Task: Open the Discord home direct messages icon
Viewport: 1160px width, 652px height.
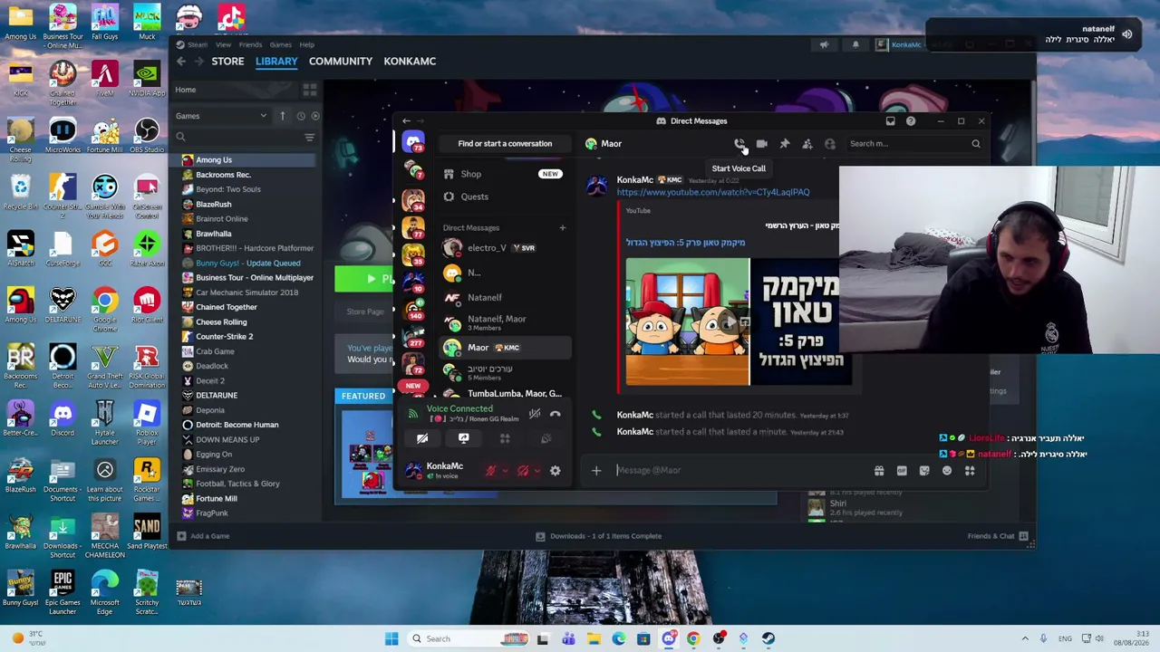Action: pos(413,143)
